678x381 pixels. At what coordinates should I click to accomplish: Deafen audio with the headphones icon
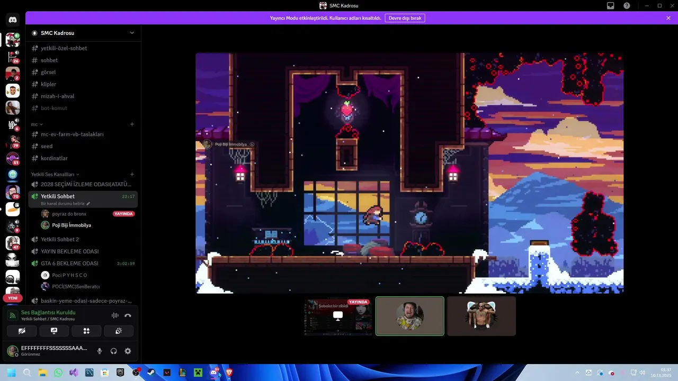click(113, 351)
